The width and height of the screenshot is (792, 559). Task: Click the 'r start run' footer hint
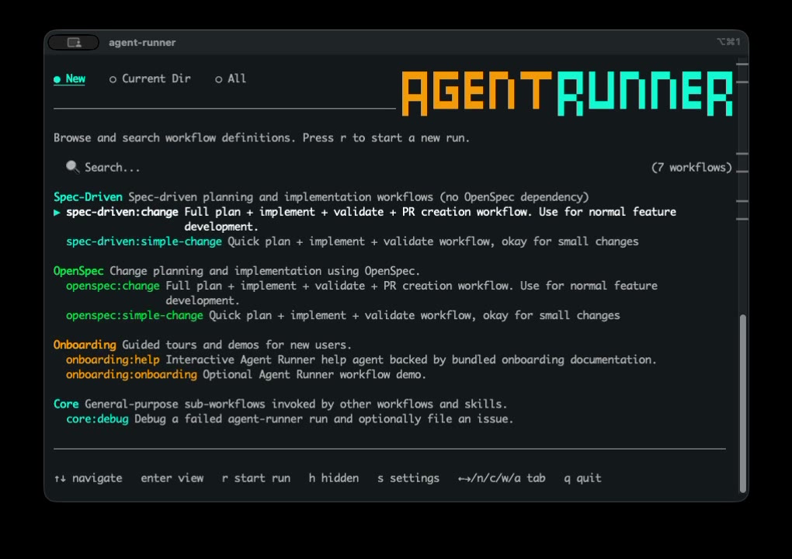tap(256, 478)
